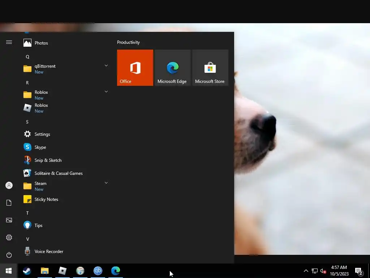
Task: Jump to letter R index header
Action: pos(27,83)
